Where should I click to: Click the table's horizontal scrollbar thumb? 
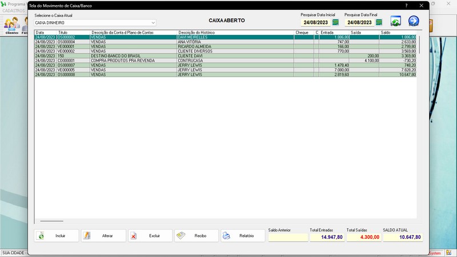(51, 221)
